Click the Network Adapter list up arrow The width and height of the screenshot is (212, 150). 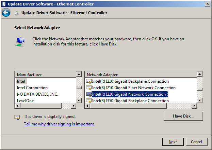[x=199, y=74]
